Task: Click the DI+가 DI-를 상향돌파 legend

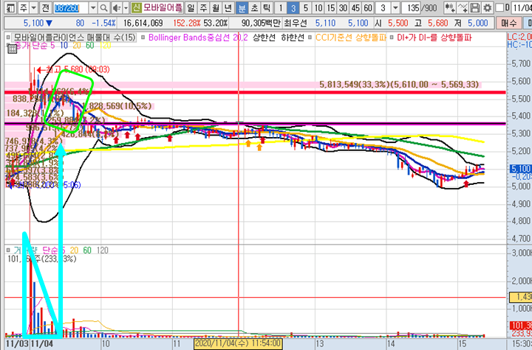Action: [x=434, y=38]
